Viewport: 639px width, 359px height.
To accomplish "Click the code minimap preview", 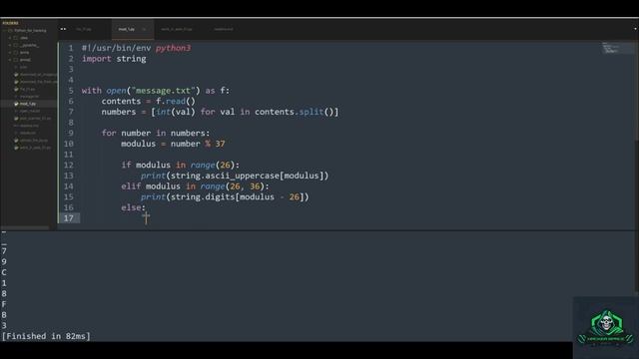I will pos(617,48).
